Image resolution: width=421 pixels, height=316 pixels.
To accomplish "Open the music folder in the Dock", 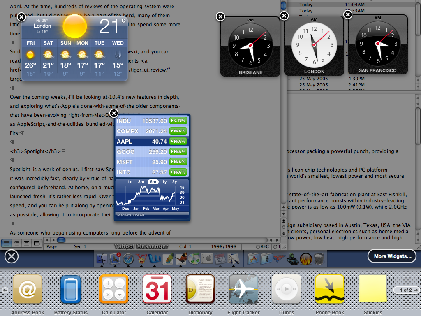I will click(266, 259).
